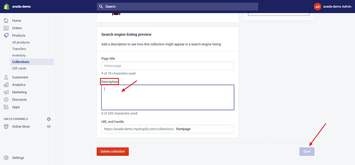Click the Save button
Image resolution: width=355 pixels, height=165 pixels.
pos(307,151)
